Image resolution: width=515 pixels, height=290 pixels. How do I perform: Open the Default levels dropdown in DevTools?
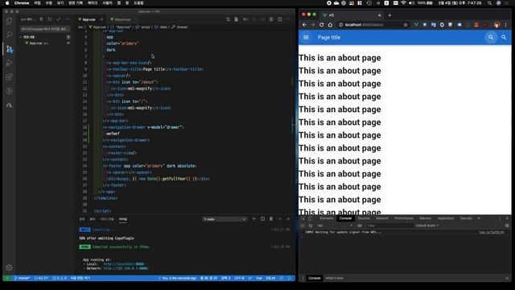click(427, 226)
